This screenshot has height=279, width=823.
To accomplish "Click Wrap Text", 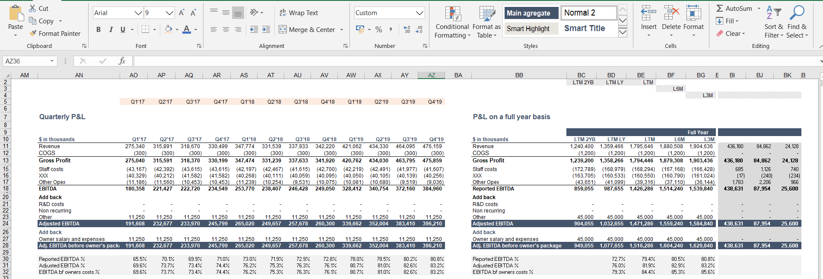I will coord(299,13).
